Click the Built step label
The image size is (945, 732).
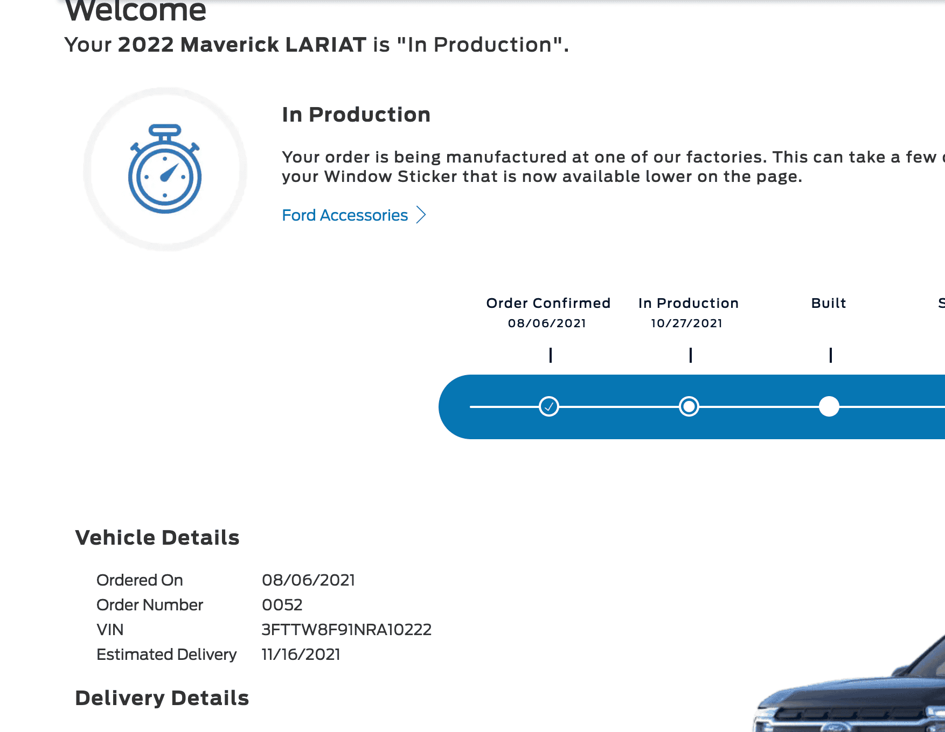(829, 303)
